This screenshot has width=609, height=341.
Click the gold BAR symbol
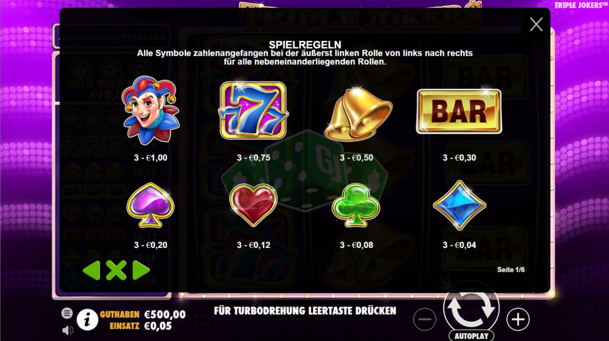point(459,111)
